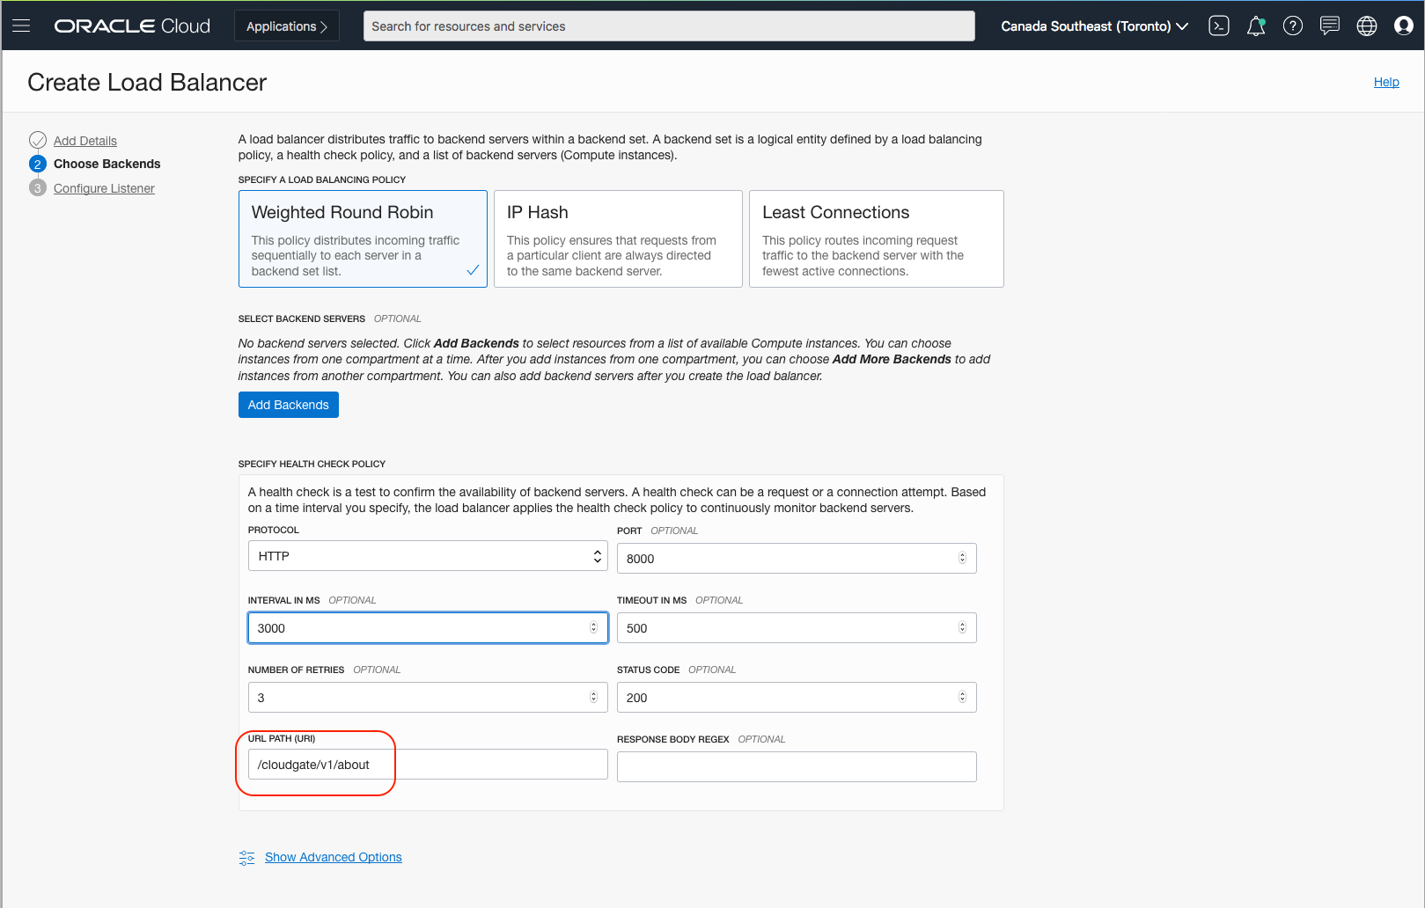
Task: Open the language globe icon
Action: tap(1367, 26)
